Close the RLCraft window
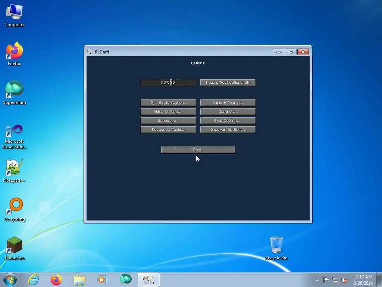Viewport: 382px width, 287px height. coord(303,52)
